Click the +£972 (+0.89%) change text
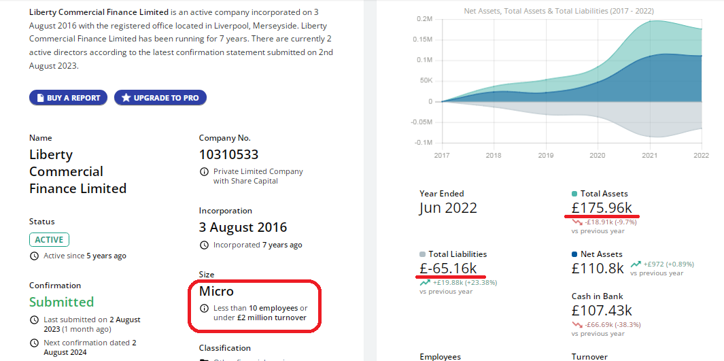 click(x=669, y=264)
